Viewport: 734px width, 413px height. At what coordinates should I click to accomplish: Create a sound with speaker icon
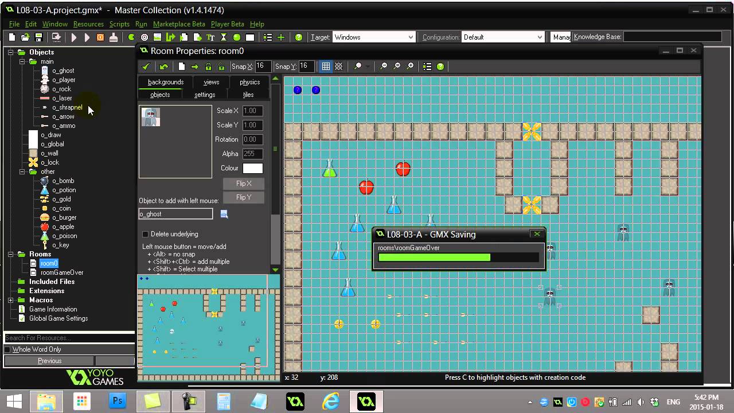tap(145, 37)
